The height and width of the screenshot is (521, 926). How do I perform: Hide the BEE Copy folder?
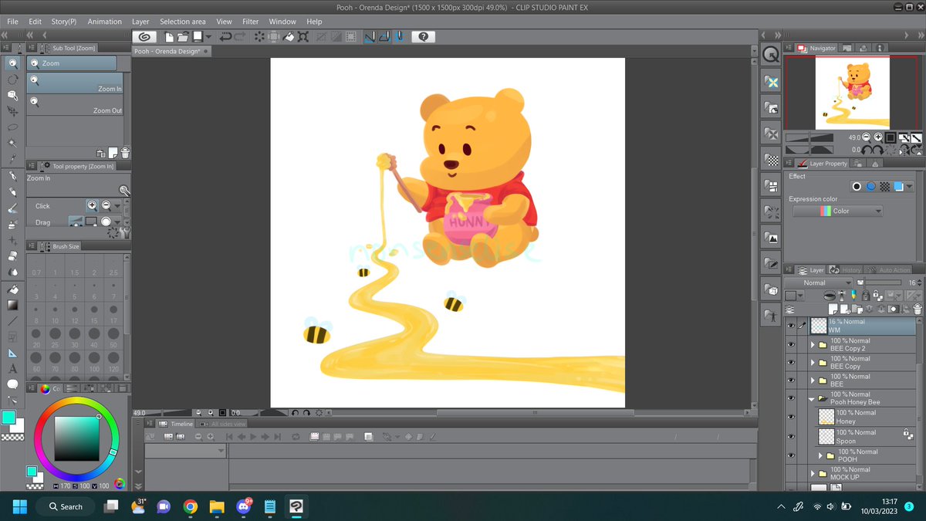[x=791, y=363]
